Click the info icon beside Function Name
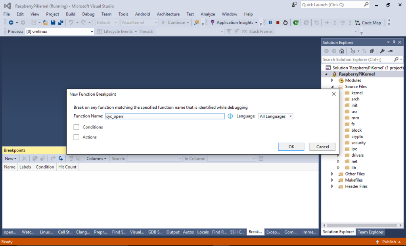The width and height of the screenshot is (406, 246). coord(230,116)
